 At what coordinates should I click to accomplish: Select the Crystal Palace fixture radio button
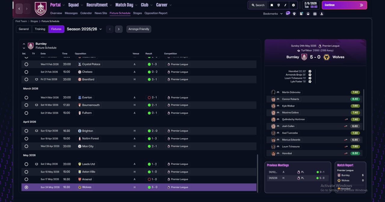click(x=26, y=64)
